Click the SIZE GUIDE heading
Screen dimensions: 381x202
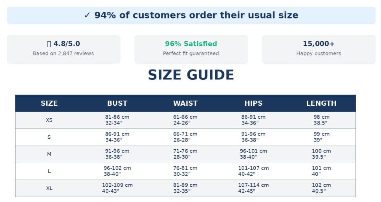[191, 75]
